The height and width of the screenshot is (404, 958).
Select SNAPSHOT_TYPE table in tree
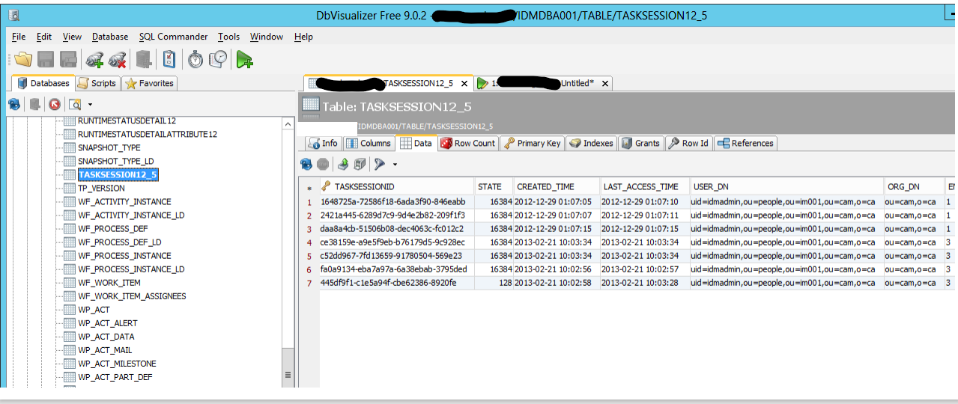[x=109, y=147]
